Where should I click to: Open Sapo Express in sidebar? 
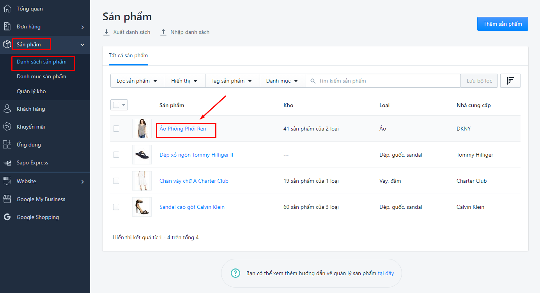coord(32,162)
